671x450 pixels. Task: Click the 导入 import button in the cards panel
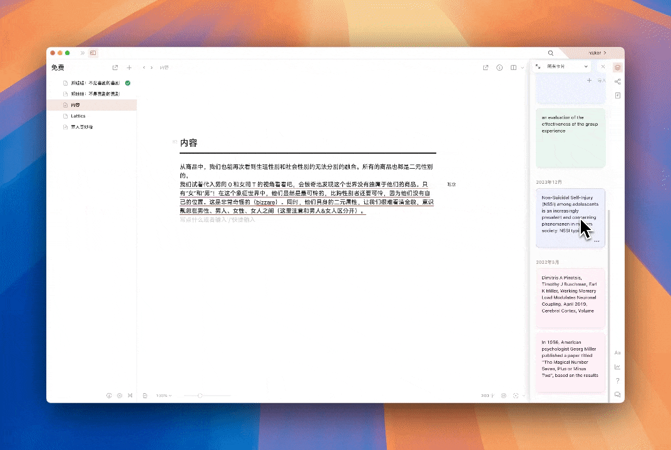[x=602, y=81]
